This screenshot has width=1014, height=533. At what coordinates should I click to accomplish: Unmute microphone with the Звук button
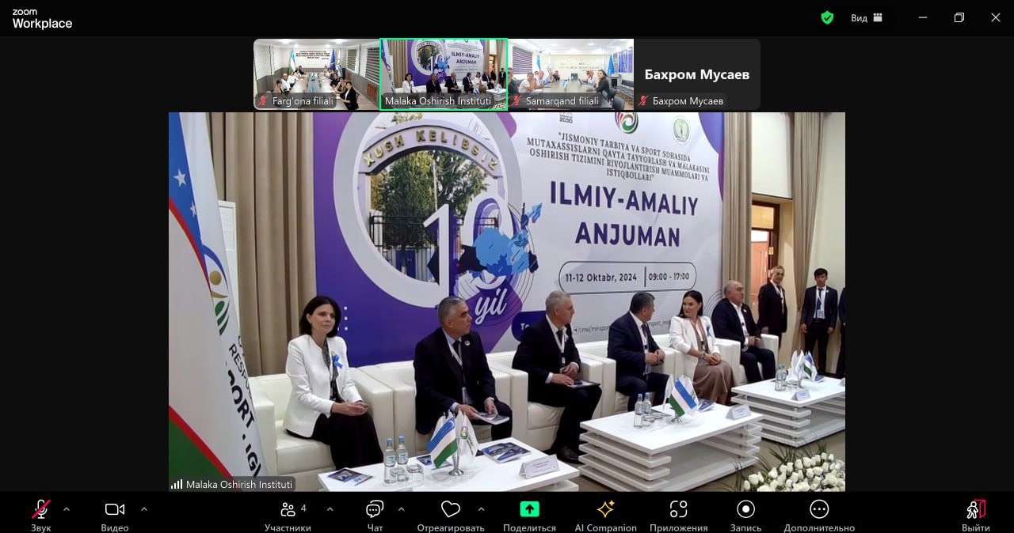click(x=41, y=515)
